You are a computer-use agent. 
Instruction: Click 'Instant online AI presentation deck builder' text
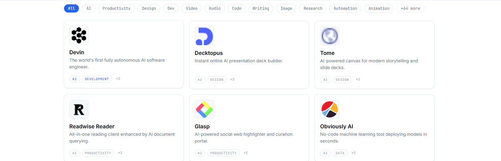(x=239, y=61)
